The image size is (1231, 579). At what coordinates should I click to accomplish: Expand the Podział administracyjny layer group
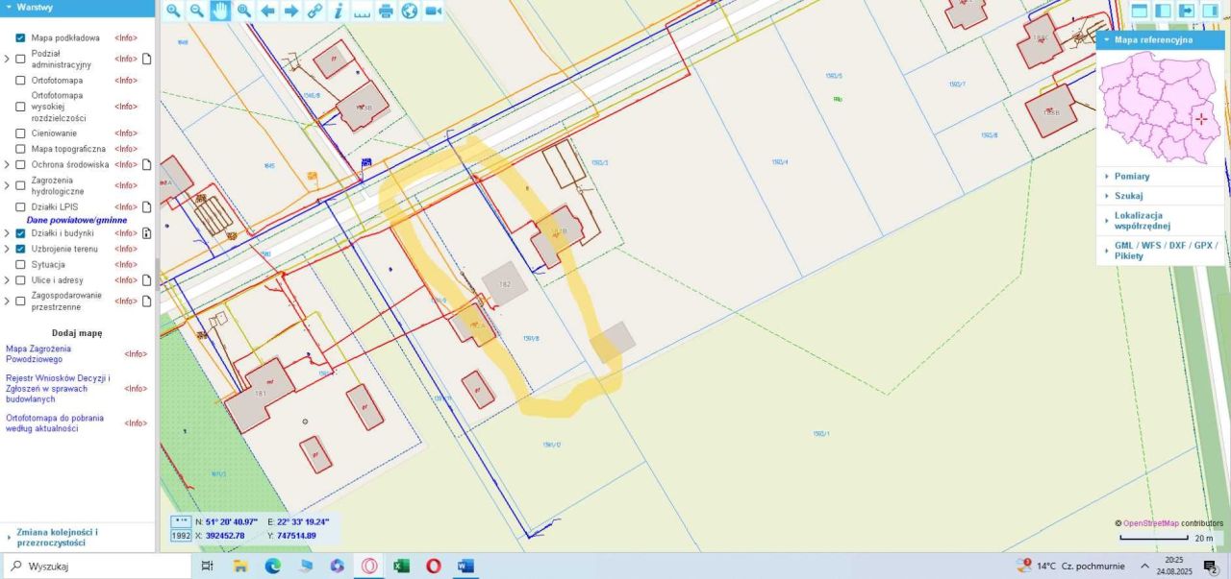coord(7,59)
